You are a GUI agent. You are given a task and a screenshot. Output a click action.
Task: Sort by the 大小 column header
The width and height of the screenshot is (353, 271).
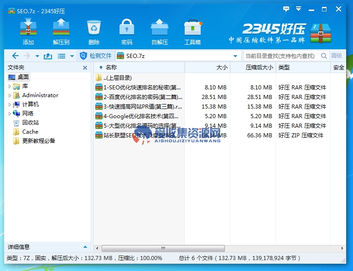(208, 68)
